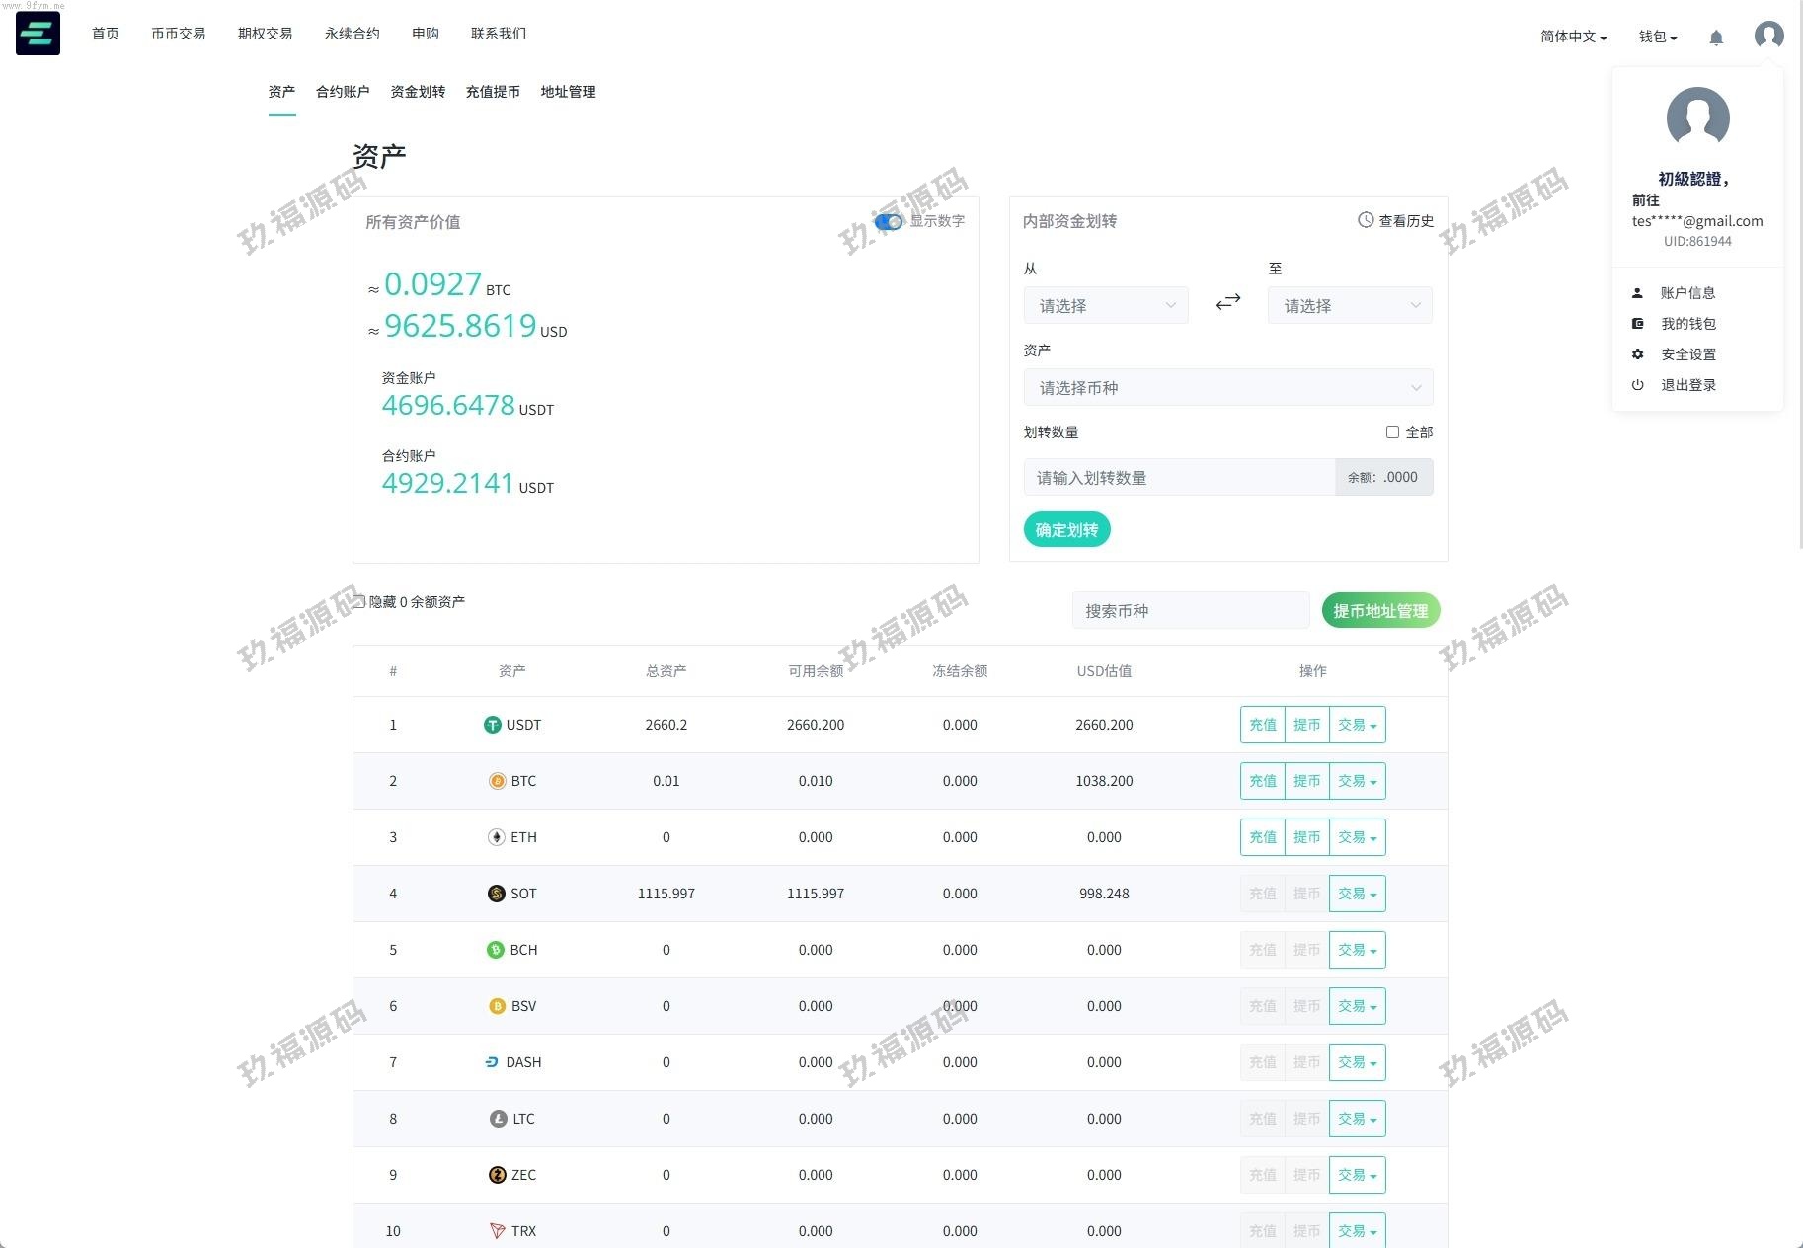Click the power icon for 退出登录
The image size is (1803, 1248).
click(1637, 385)
